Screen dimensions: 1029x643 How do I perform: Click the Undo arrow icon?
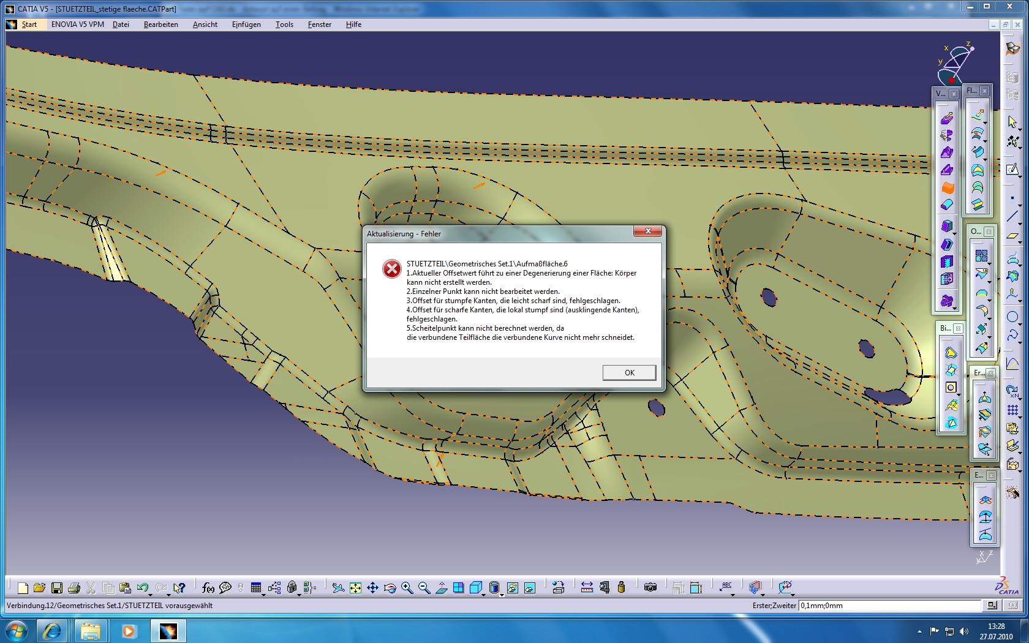click(x=142, y=588)
